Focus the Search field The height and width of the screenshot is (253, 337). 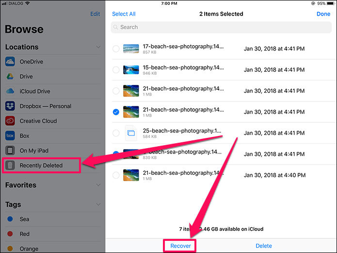[x=221, y=27]
